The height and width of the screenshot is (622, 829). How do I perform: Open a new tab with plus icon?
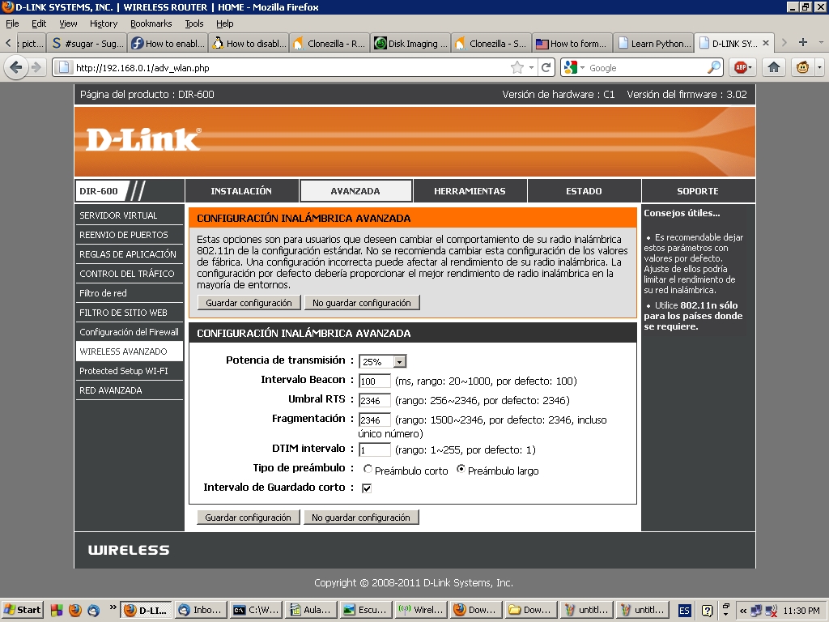802,43
